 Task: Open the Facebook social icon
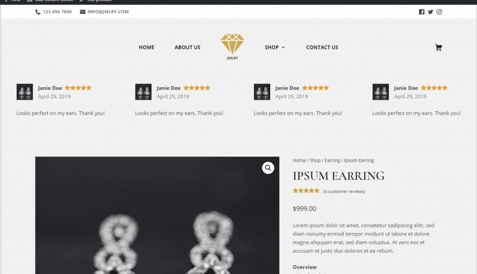pyautogui.click(x=421, y=12)
